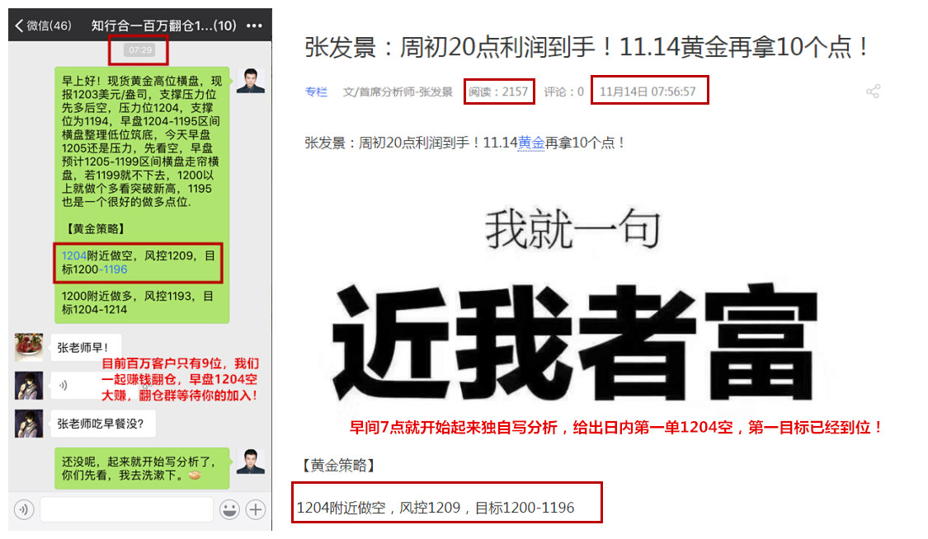This screenshot has height=539, width=928.
Task: Click the 阅读：2157 read count
Action: [498, 91]
